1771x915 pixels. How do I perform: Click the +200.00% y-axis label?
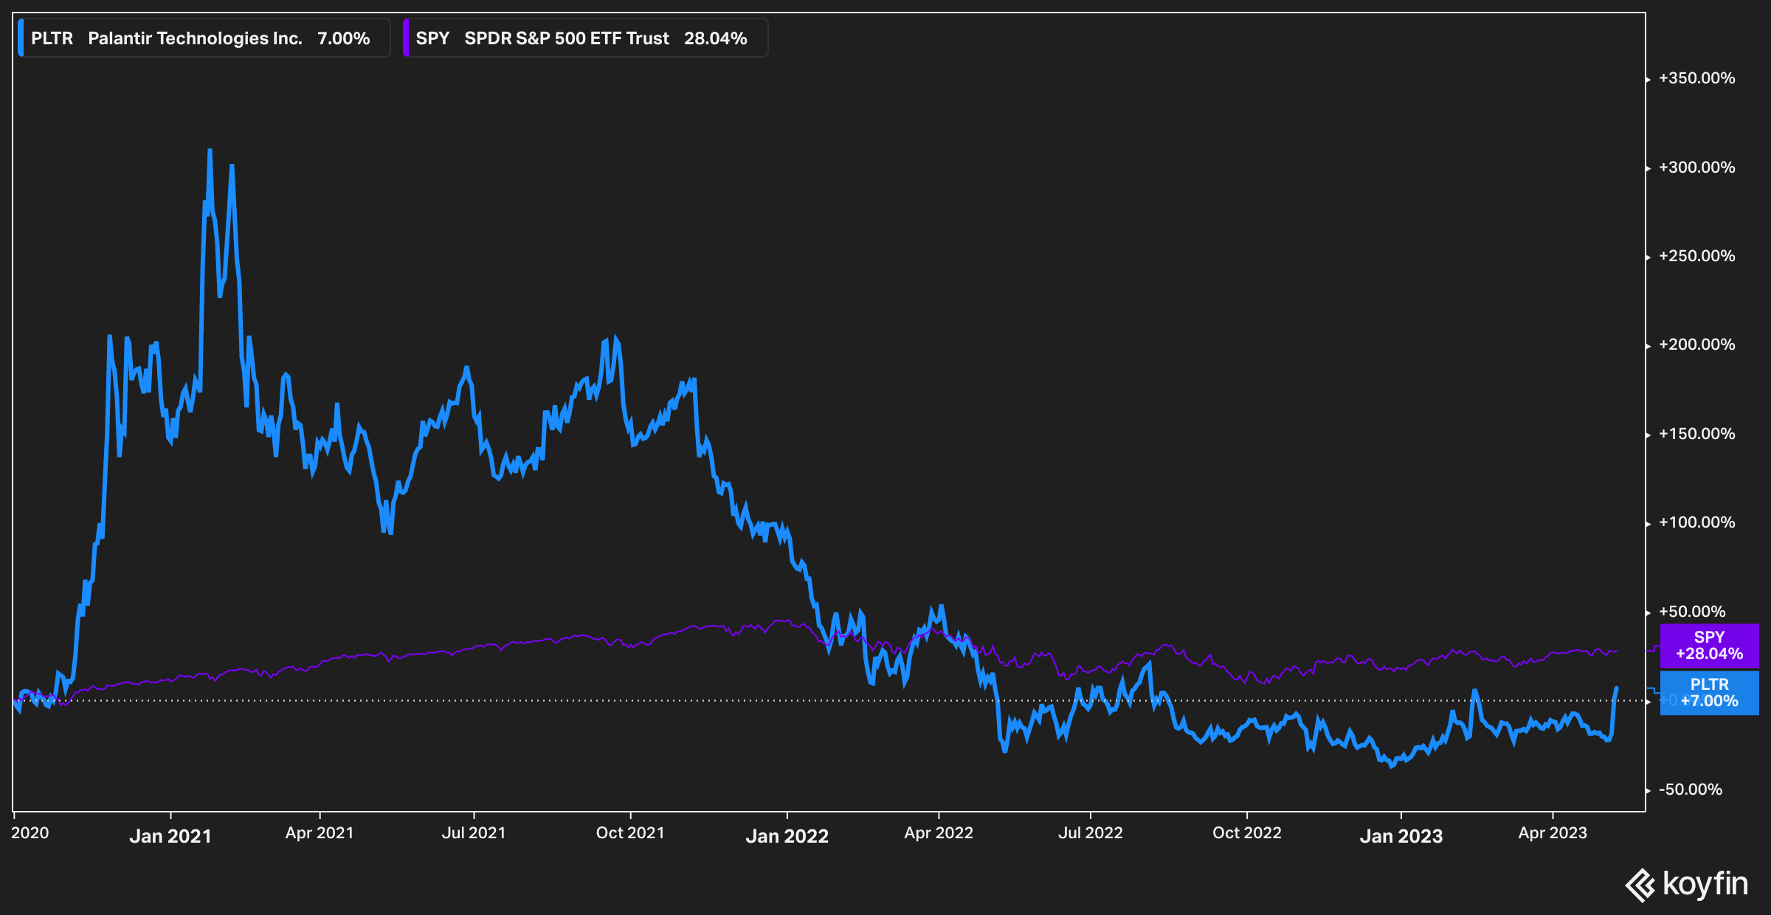[x=1696, y=345]
